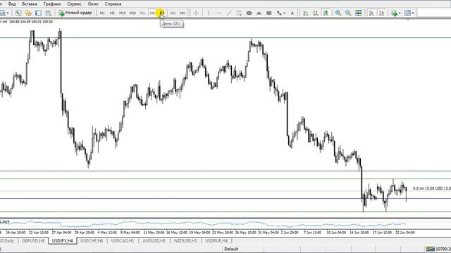
Task: Expand the arrows objects dropdown
Action: [x=284, y=13]
